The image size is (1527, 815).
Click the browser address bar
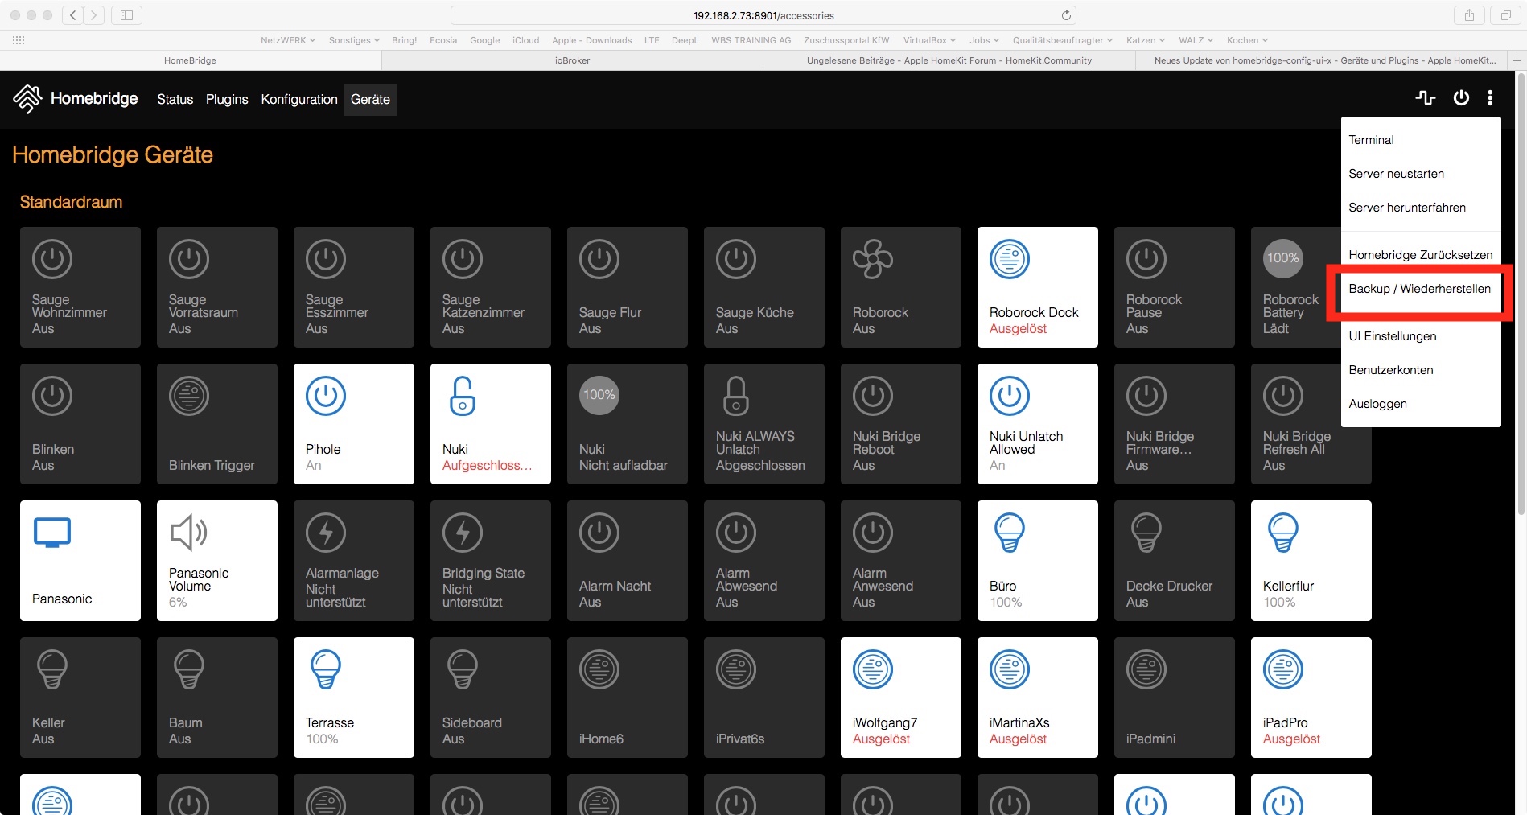click(x=763, y=15)
